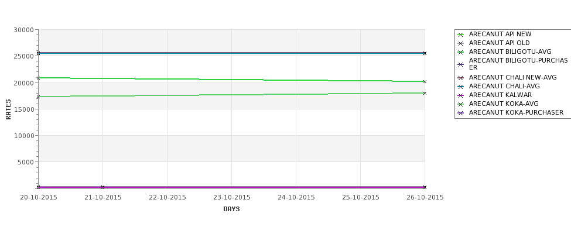Click the 21-10-2015 data point near zero
Image resolution: width=571 pixels, height=251 pixels.
(102, 187)
